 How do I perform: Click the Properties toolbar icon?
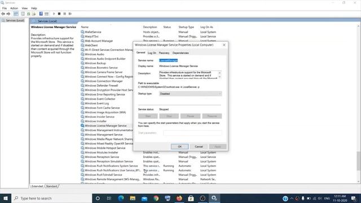(23, 14)
